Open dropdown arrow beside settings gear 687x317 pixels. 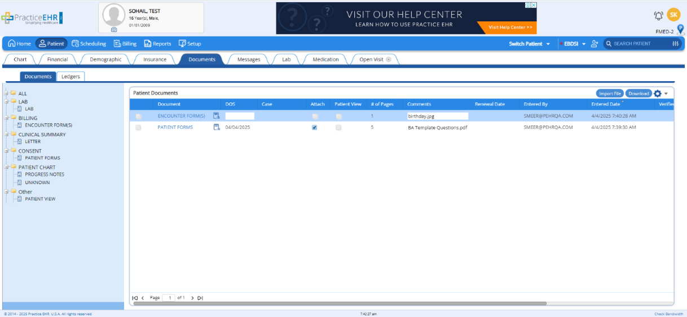[666, 93]
